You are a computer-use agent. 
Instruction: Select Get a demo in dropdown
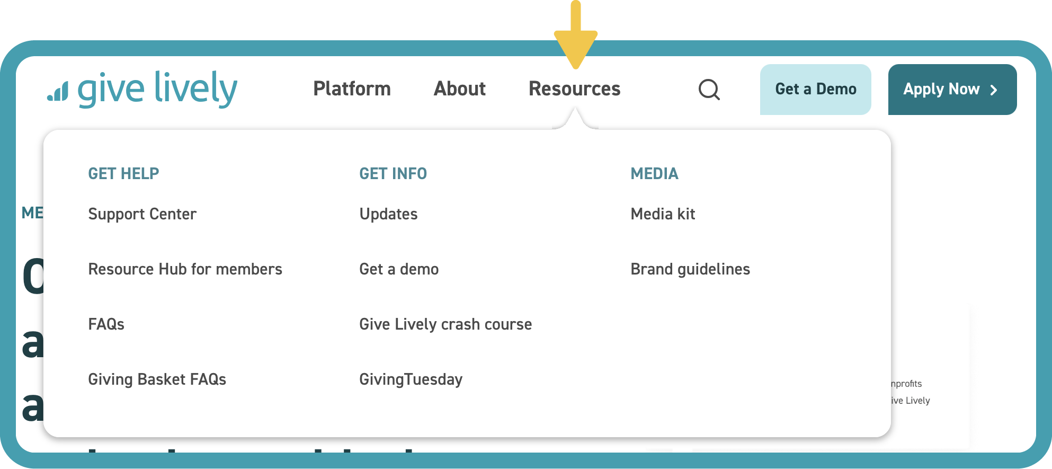[x=399, y=269]
